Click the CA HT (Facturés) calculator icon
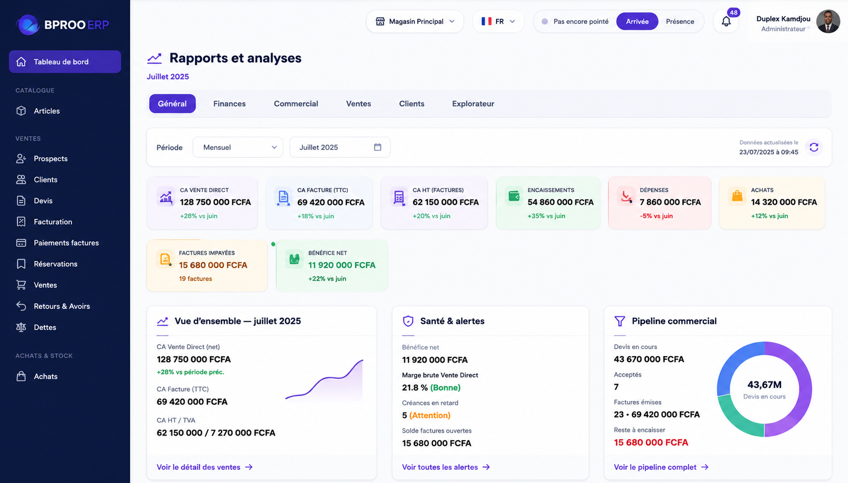This screenshot has height=483, width=848. coord(399,197)
